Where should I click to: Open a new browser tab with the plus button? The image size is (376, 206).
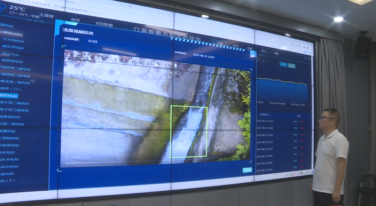pyautogui.click(x=130, y=6)
